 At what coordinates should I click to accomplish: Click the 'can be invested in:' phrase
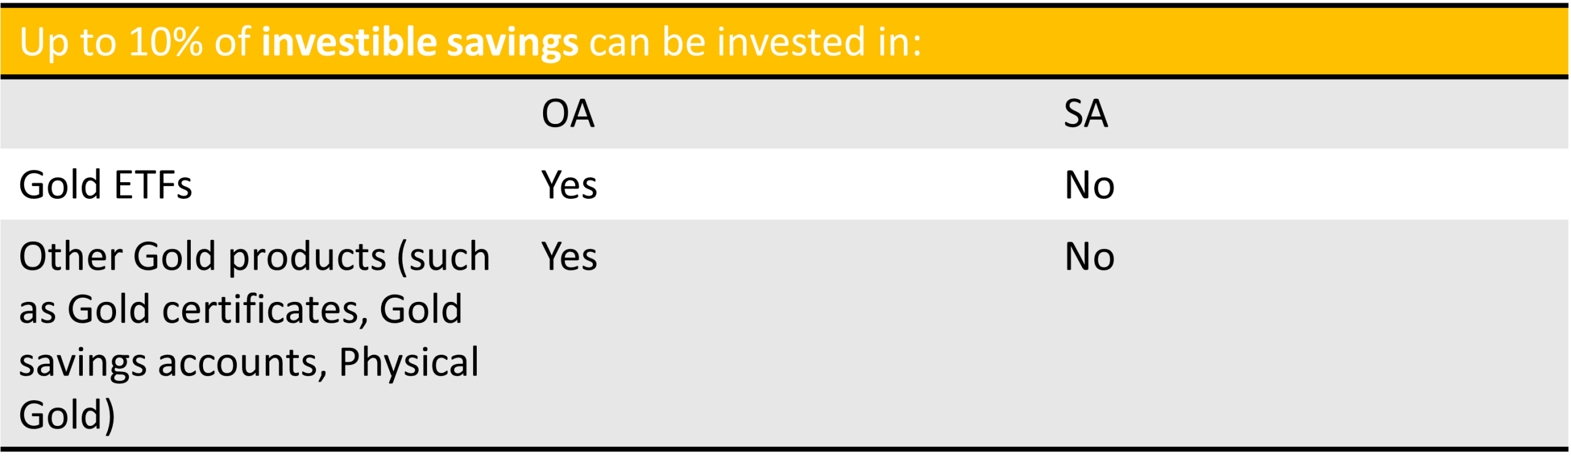(755, 42)
